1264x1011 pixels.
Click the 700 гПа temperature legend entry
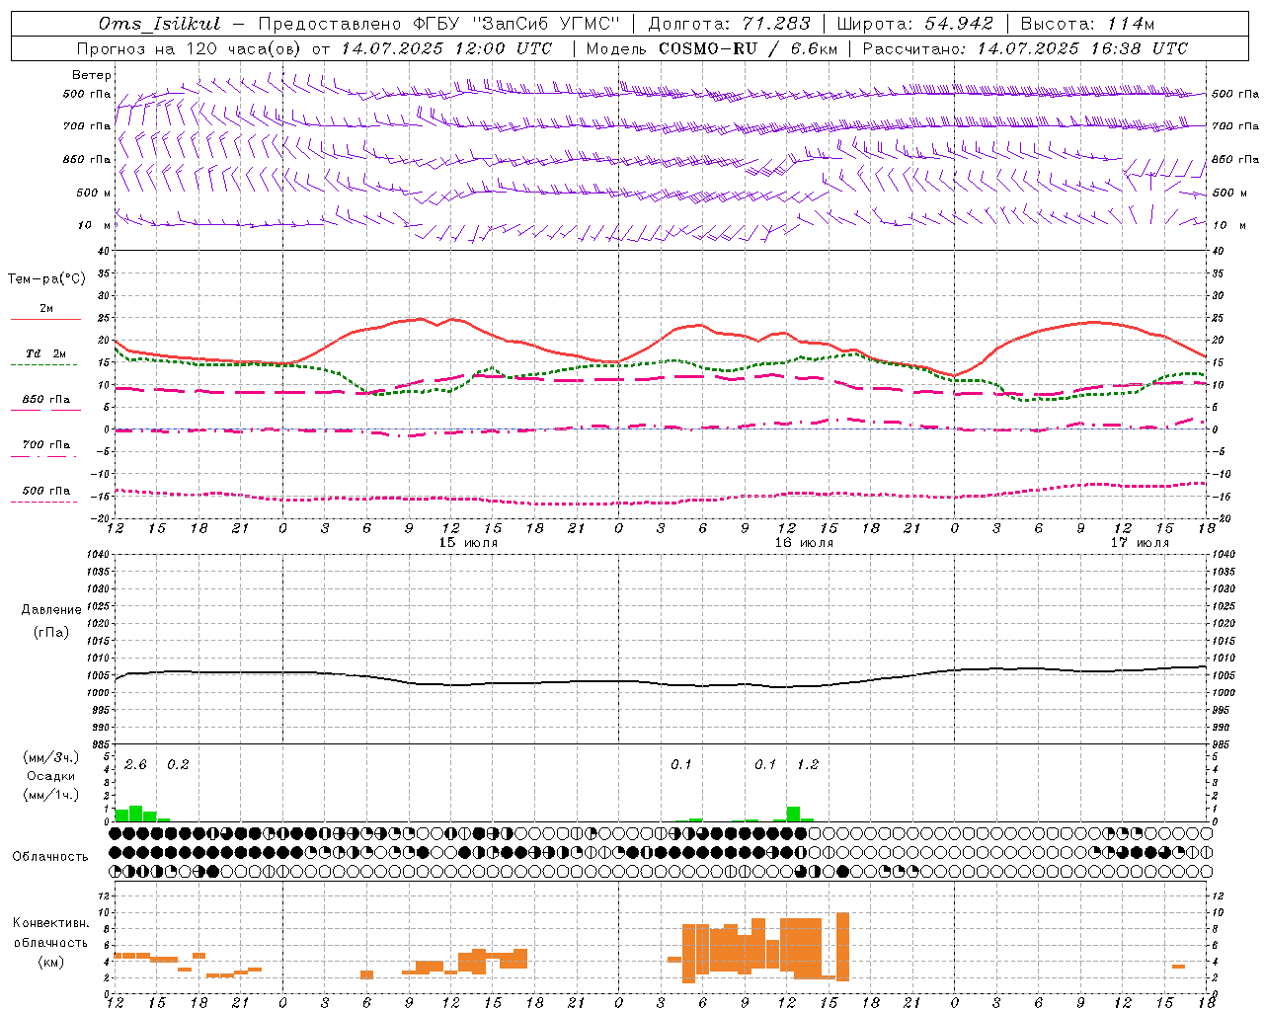pyautogui.click(x=45, y=444)
